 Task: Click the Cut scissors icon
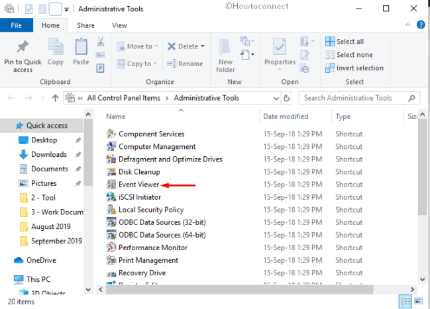coord(100,42)
